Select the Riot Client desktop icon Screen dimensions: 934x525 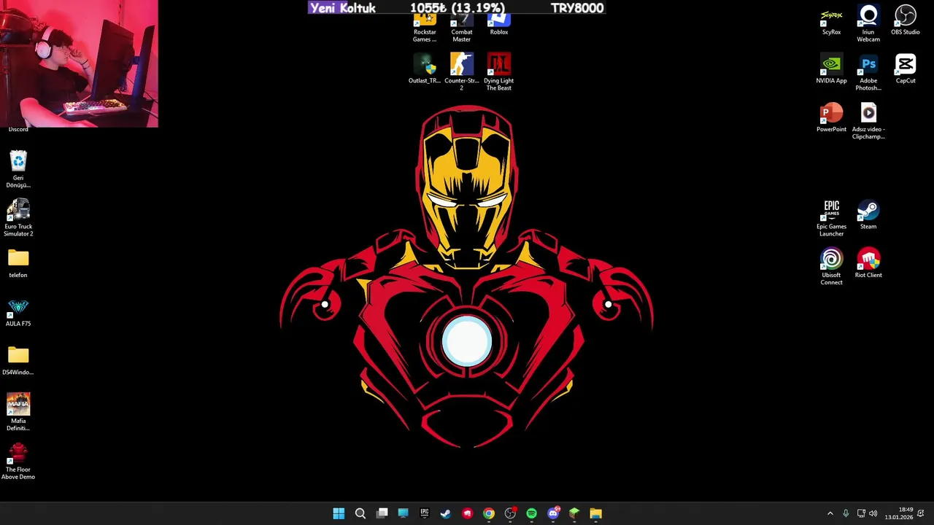tap(868, 264)
